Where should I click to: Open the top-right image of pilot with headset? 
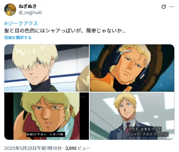coord(132,68)
